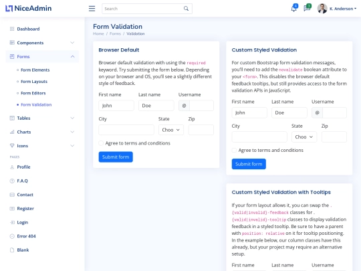Click the Blank file icon
Screen dimensions: 361x271
pyautogui.click(x=12, y=250)
